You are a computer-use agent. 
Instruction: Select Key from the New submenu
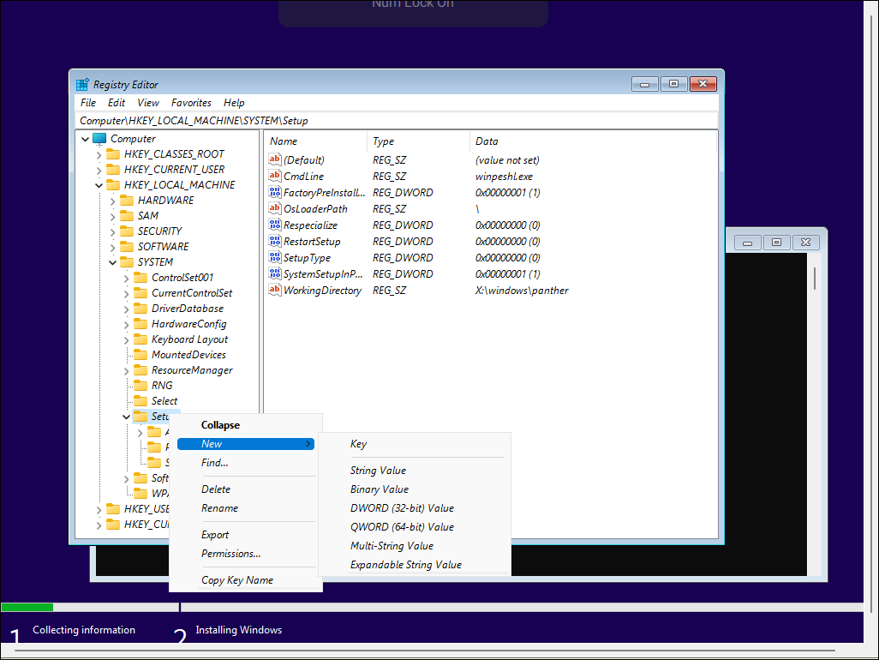(x=358, y=443)
